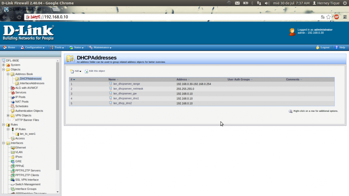Select lan_dhcpserver_gw entry
Screen dimensions: 349x196
click(x=125, y=93)
